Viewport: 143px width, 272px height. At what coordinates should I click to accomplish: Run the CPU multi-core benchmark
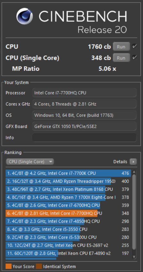tap(121, 47)
